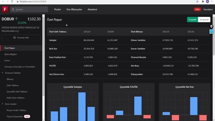Open Gelir Tablosu in sidebar

(12, 85)
